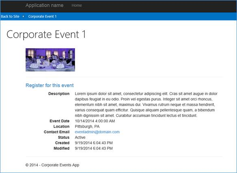Viewport: 237px width, 173px height.
Task: Click the breadcrumb arrow separator icon
Action: click(x=23, y=16)
